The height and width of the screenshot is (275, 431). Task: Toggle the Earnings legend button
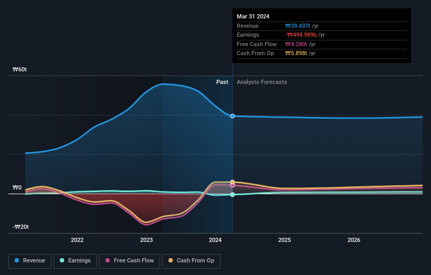(75, 261)
